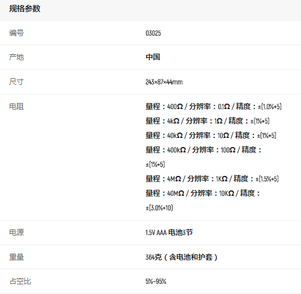Select the 编号 row label

click(x=16, y=33)
